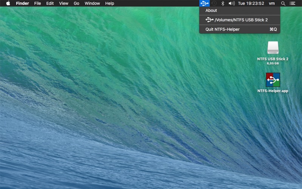This screenshot has height=189, width=302.
Task: Open Spotlight search magnifier icon
Action: click(x=283, y=3)
